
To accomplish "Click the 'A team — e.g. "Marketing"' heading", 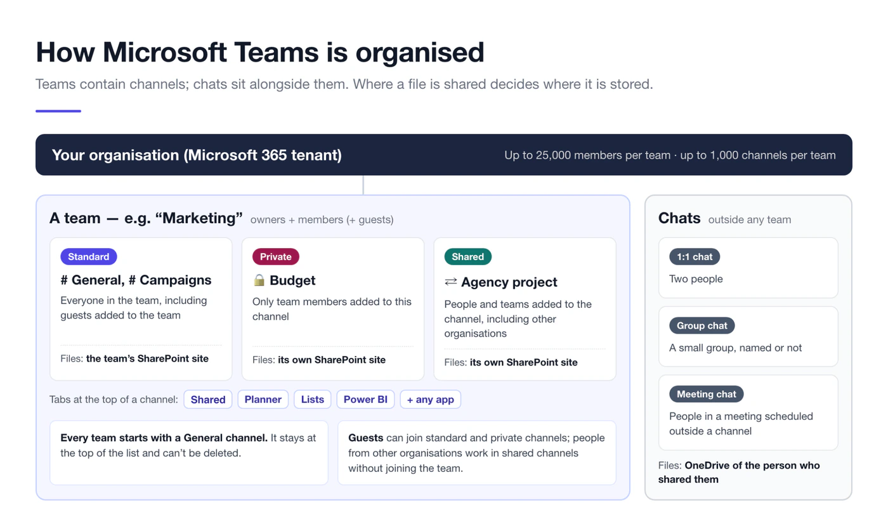I will 146,218.
